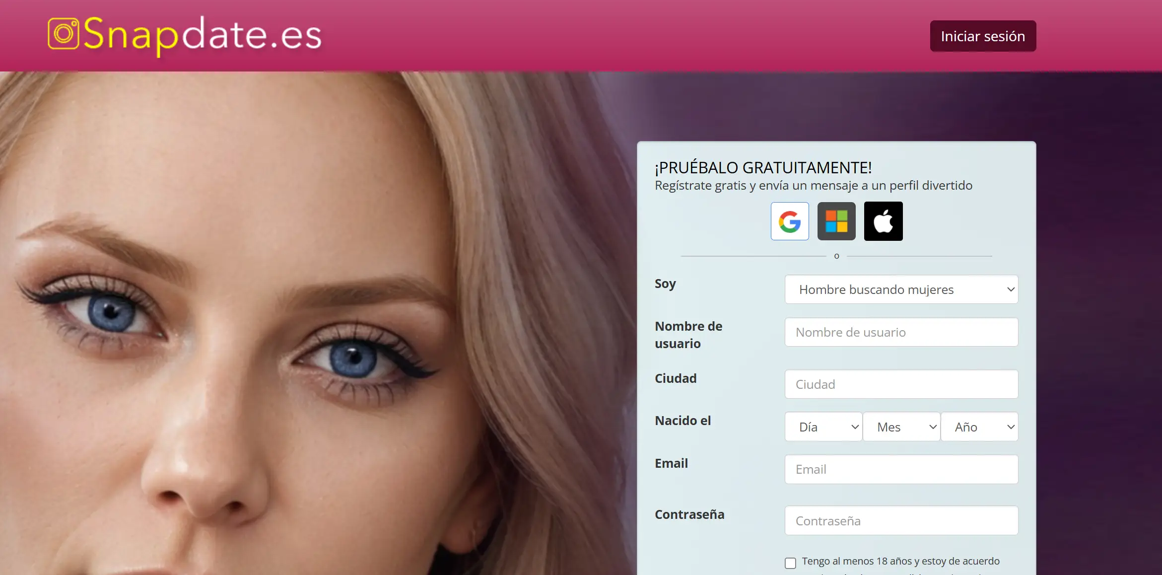Open the Día birth day dropdown
The image size is (1162, 575).
click(x=823, y=427)
